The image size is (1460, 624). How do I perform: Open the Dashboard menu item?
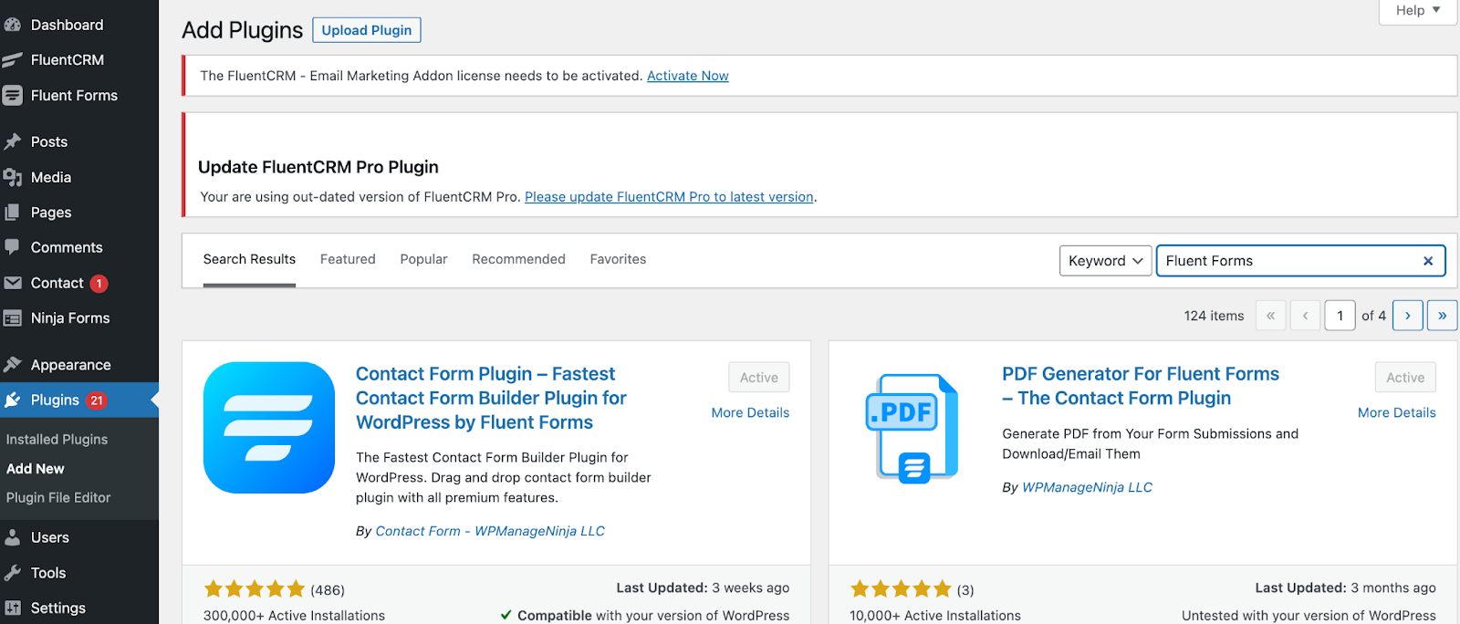[x=68, y=25]
